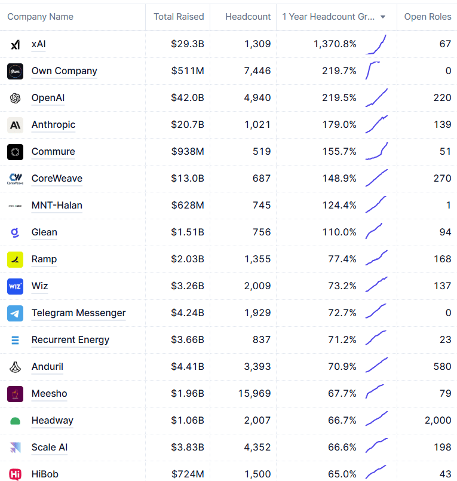Click the xAI headcount growth sparkline chart
The width and height of the screenshot is (457, 481).
tap(376, 44)
